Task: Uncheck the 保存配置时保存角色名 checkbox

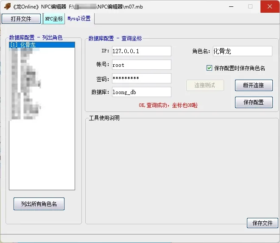Action: point(209,68)
